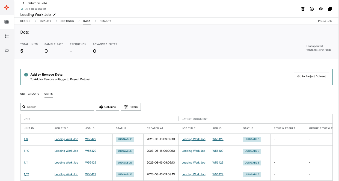Open the Columns selector
This screenshot has height=181, width=339.
[107, 107]
